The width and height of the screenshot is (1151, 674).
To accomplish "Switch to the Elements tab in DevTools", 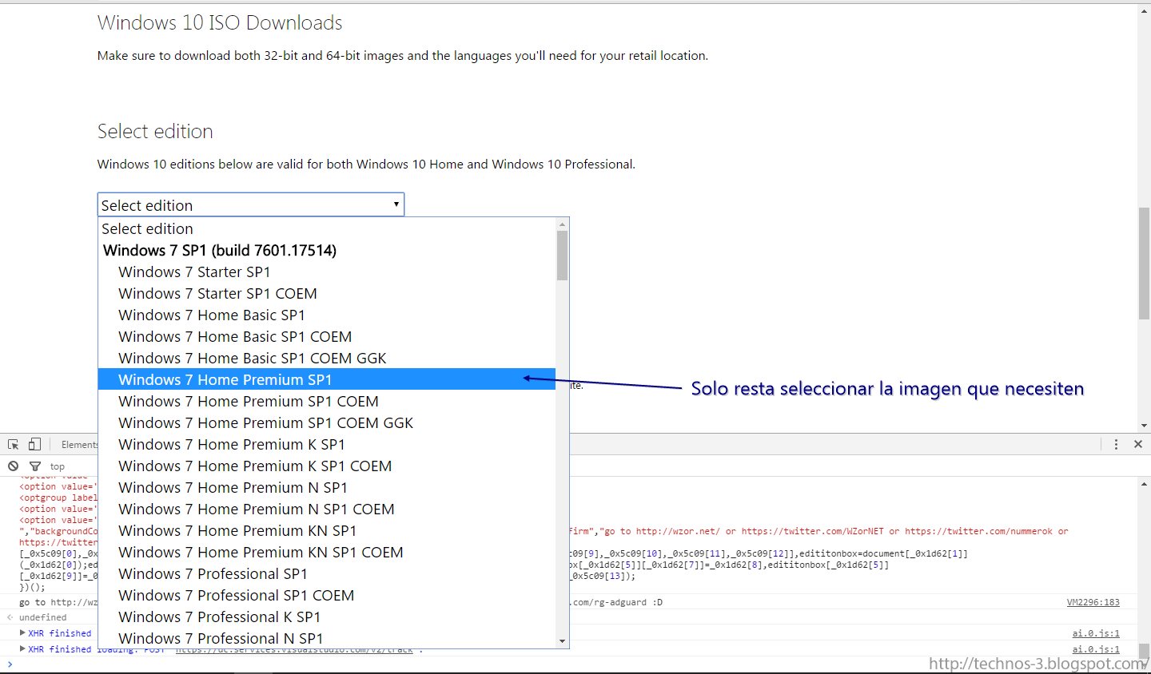I will pos(80,445).
